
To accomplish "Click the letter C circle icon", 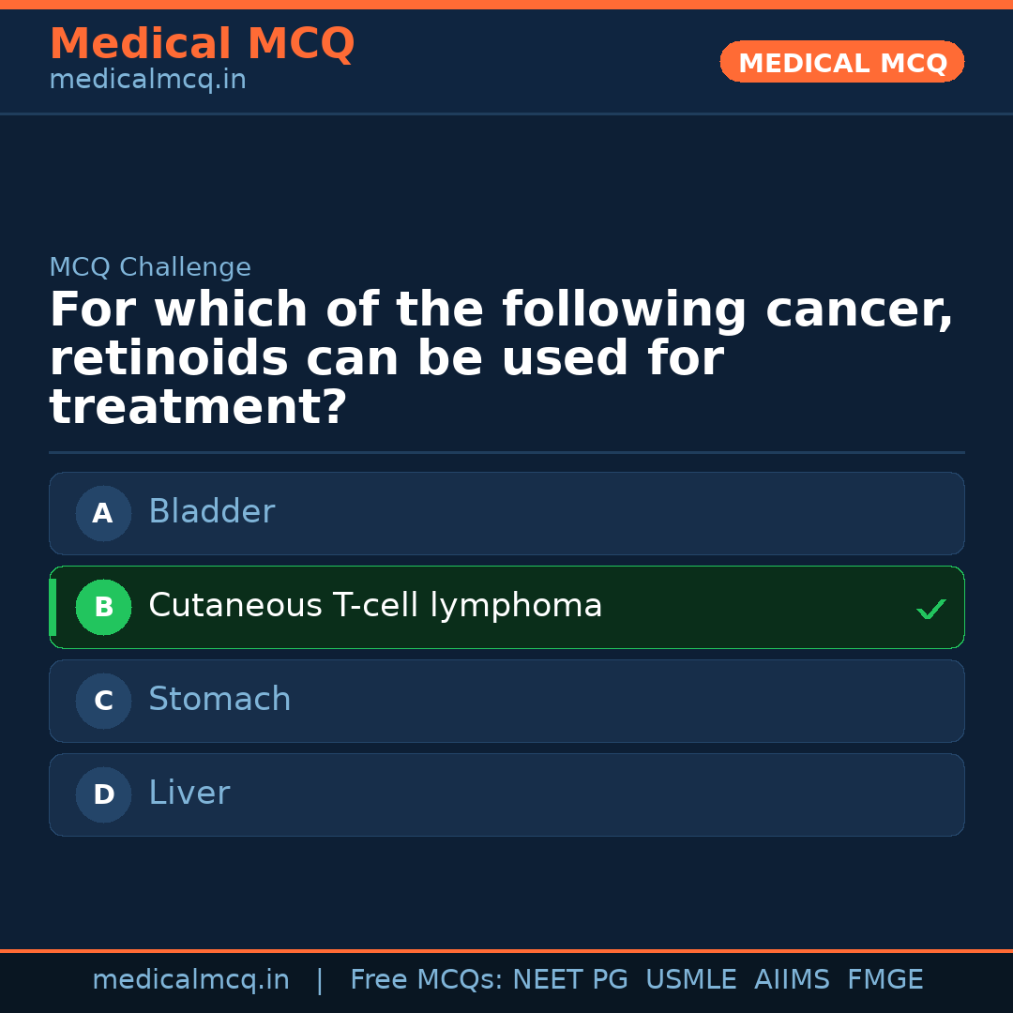I will [x=103, y=701].
